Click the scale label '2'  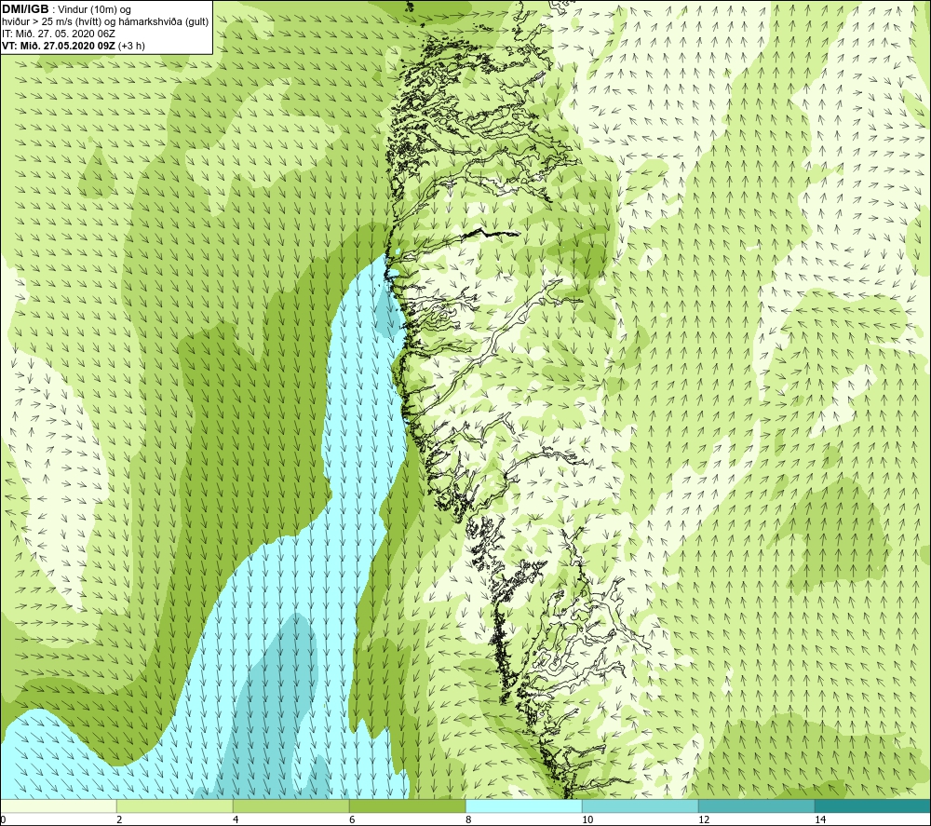(119, 819)
